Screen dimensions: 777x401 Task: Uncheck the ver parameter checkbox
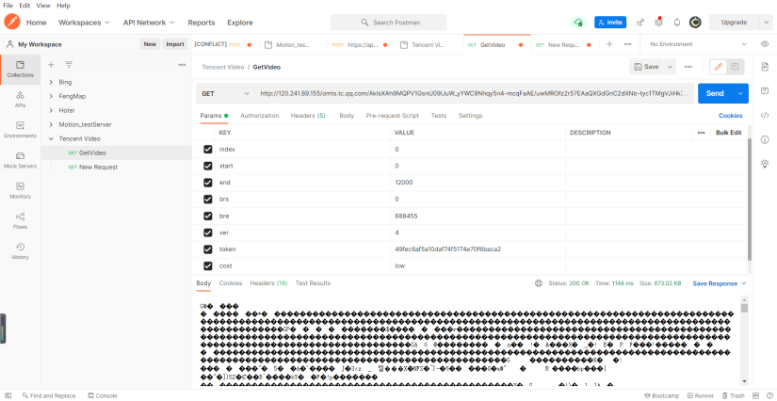pyautogui.click(x=208, y=233)
